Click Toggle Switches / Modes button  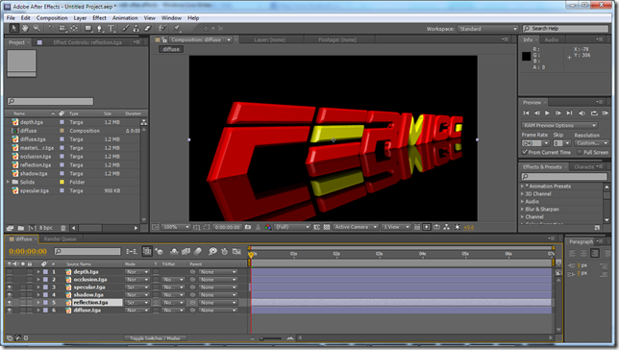pyautogui.click(x=155, y=338)
